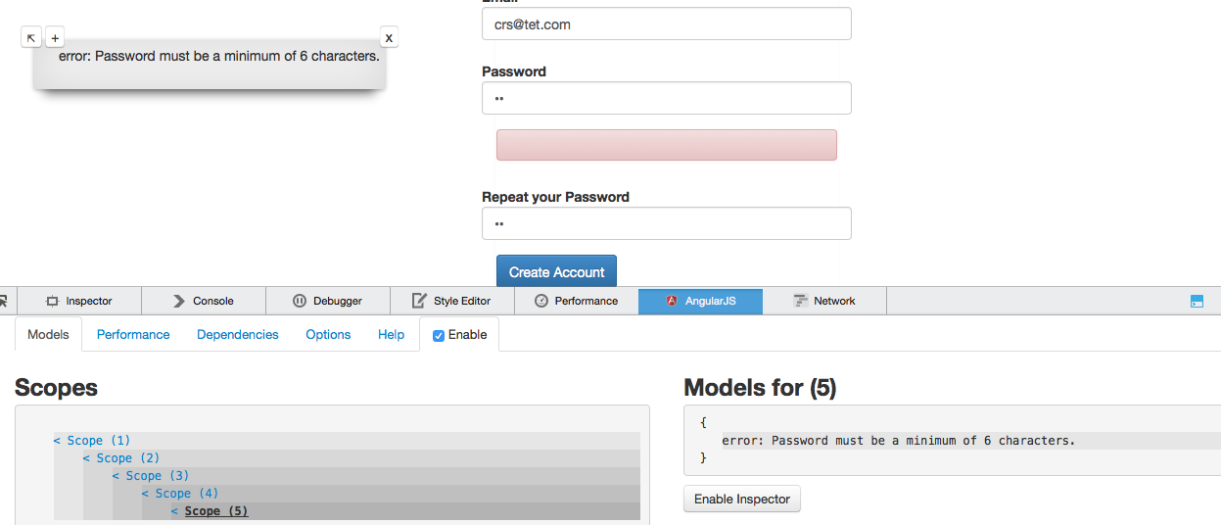Image resolution: width=1221 pixels, height=525 pixels.
Task: Open the Inspector devtools panel
Action: tap(80, 301)
